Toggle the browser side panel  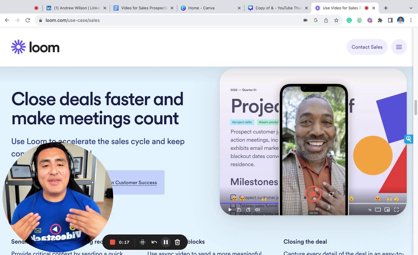pos(390,20)
